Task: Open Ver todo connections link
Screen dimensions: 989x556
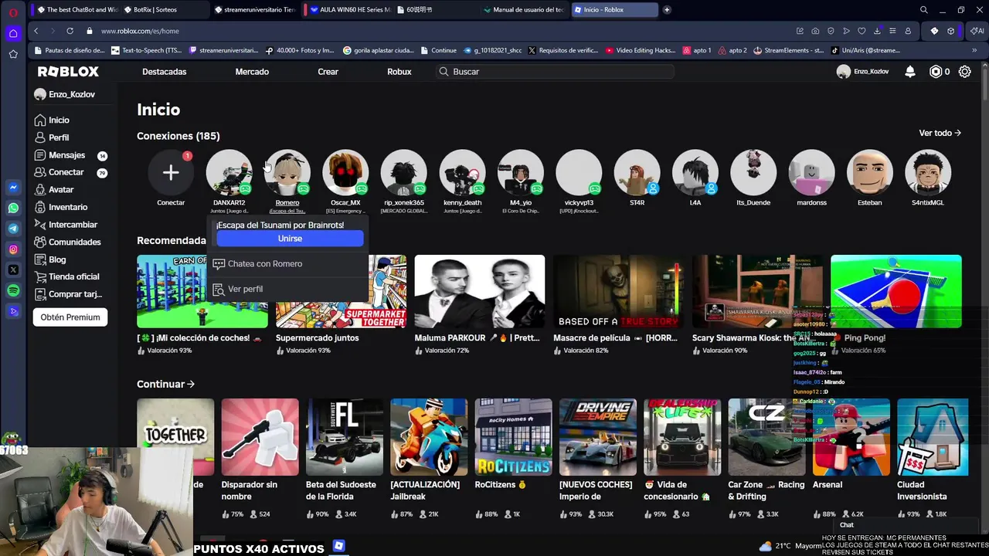Action: 940,133
